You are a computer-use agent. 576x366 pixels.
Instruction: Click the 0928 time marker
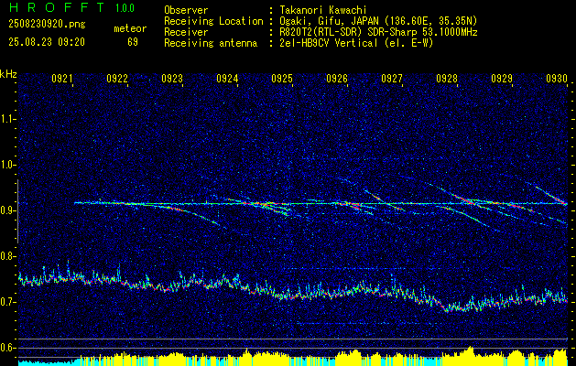tap(447, 78)
